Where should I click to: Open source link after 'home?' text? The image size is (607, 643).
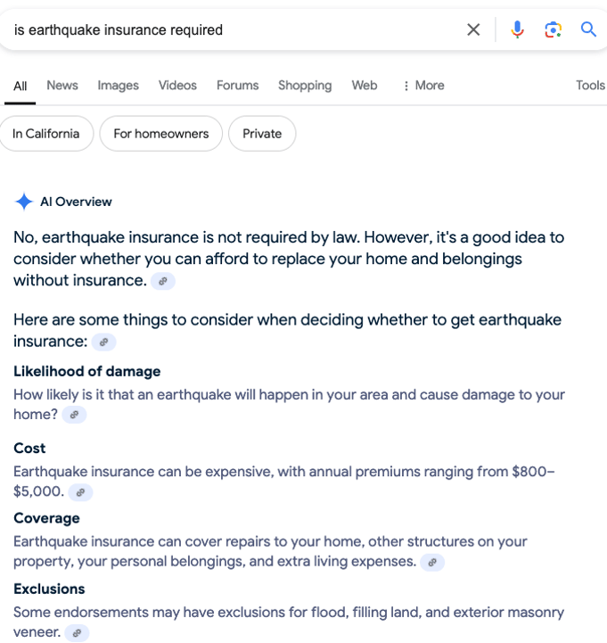[x=74, y=415]
